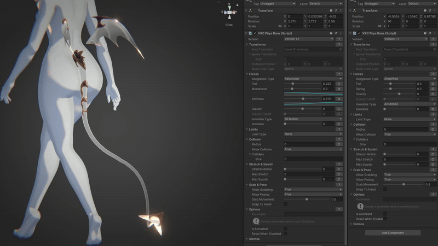Check Reset When Disabled in left inspector

coord(285,234)
